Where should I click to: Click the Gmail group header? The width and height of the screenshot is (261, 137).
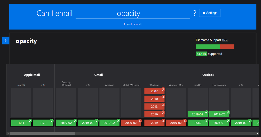(98, 75)
